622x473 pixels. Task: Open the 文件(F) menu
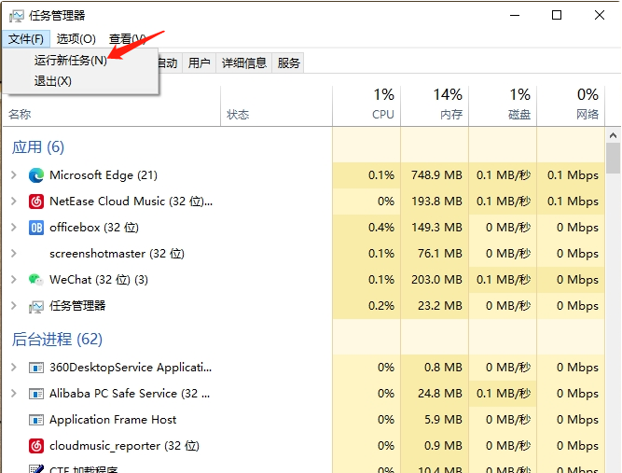coord(26,39)
